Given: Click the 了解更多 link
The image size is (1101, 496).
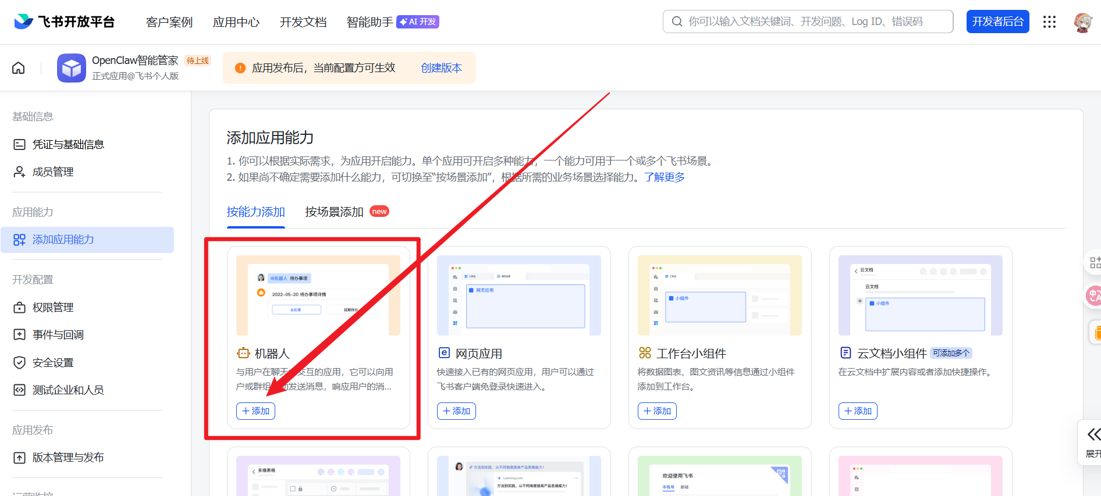Looking at the screenshot, I should (x=664, y=177).
